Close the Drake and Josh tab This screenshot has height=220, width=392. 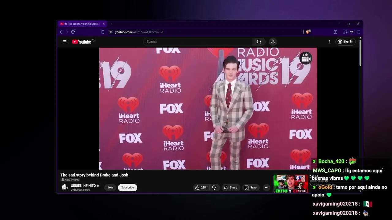point(104,24)
